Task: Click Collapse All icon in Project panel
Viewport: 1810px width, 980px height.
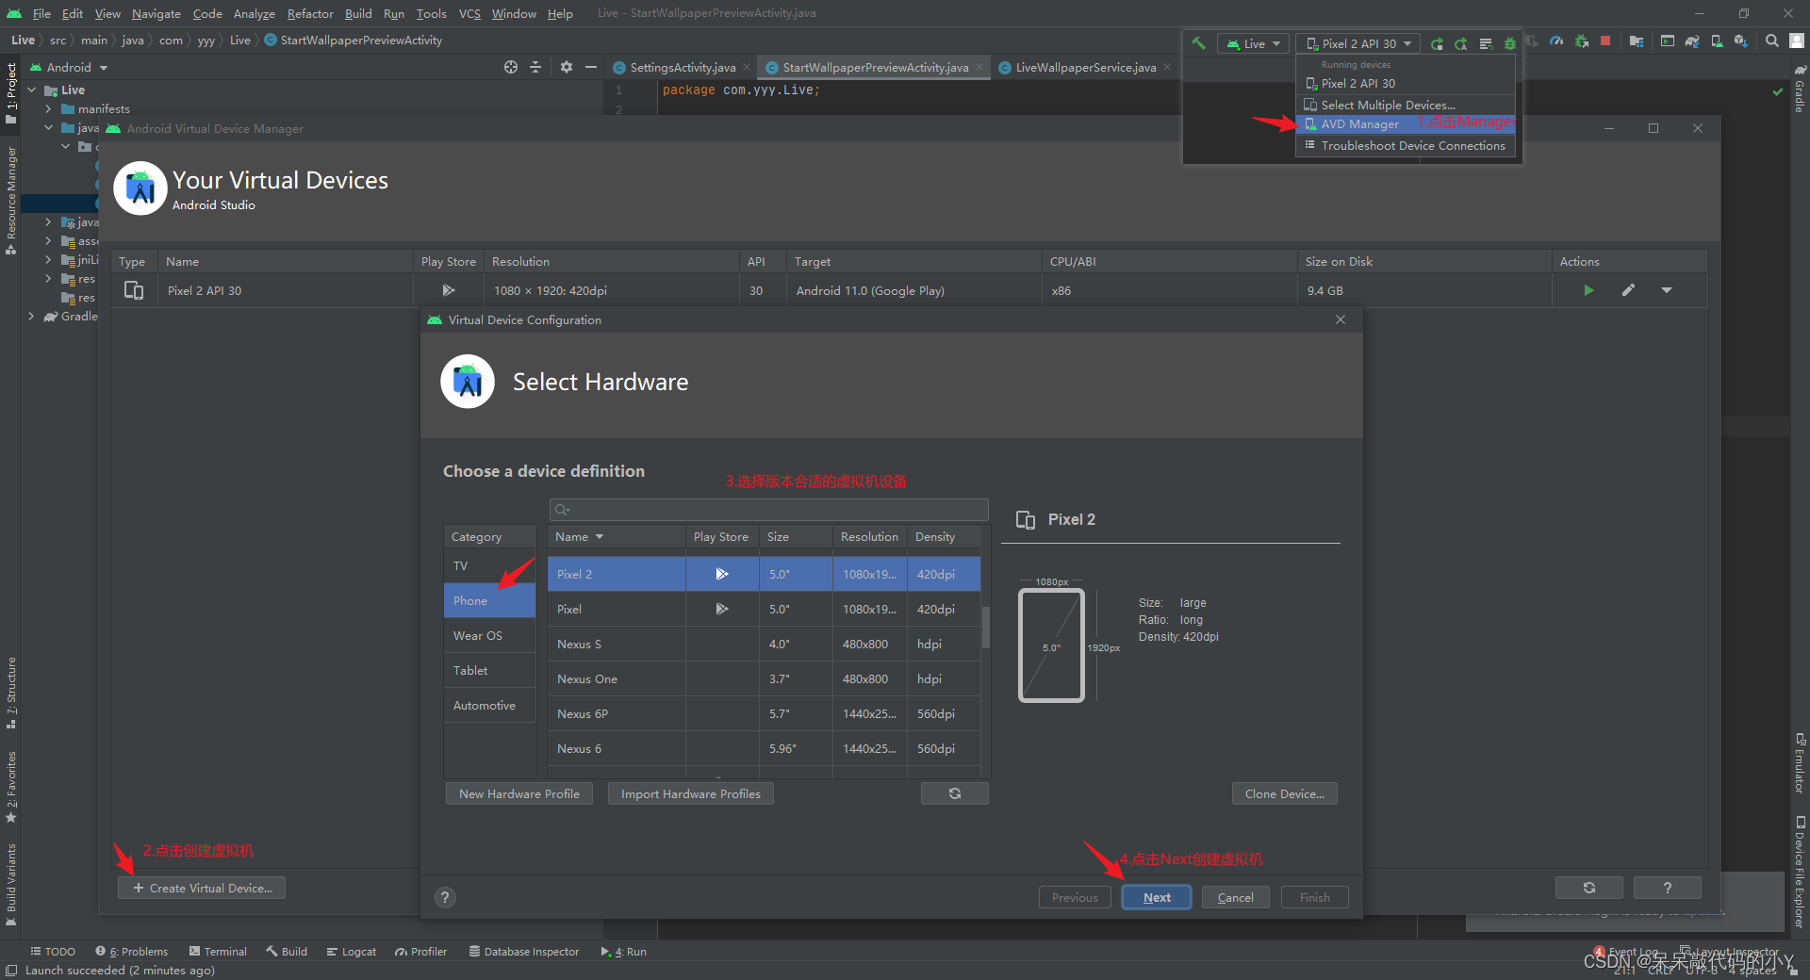Action: tap(535, 67)
